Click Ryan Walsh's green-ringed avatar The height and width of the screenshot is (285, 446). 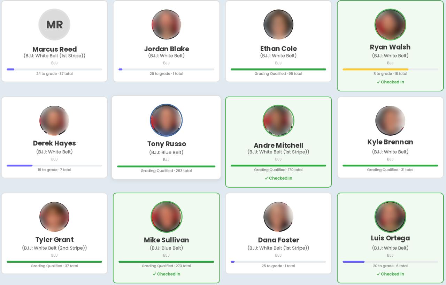tap(390, 24)
